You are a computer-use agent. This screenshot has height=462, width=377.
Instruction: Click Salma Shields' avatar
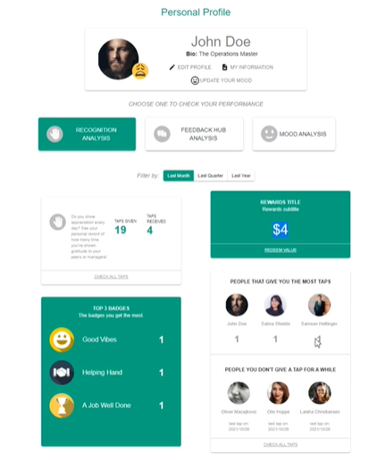[275, 305]
